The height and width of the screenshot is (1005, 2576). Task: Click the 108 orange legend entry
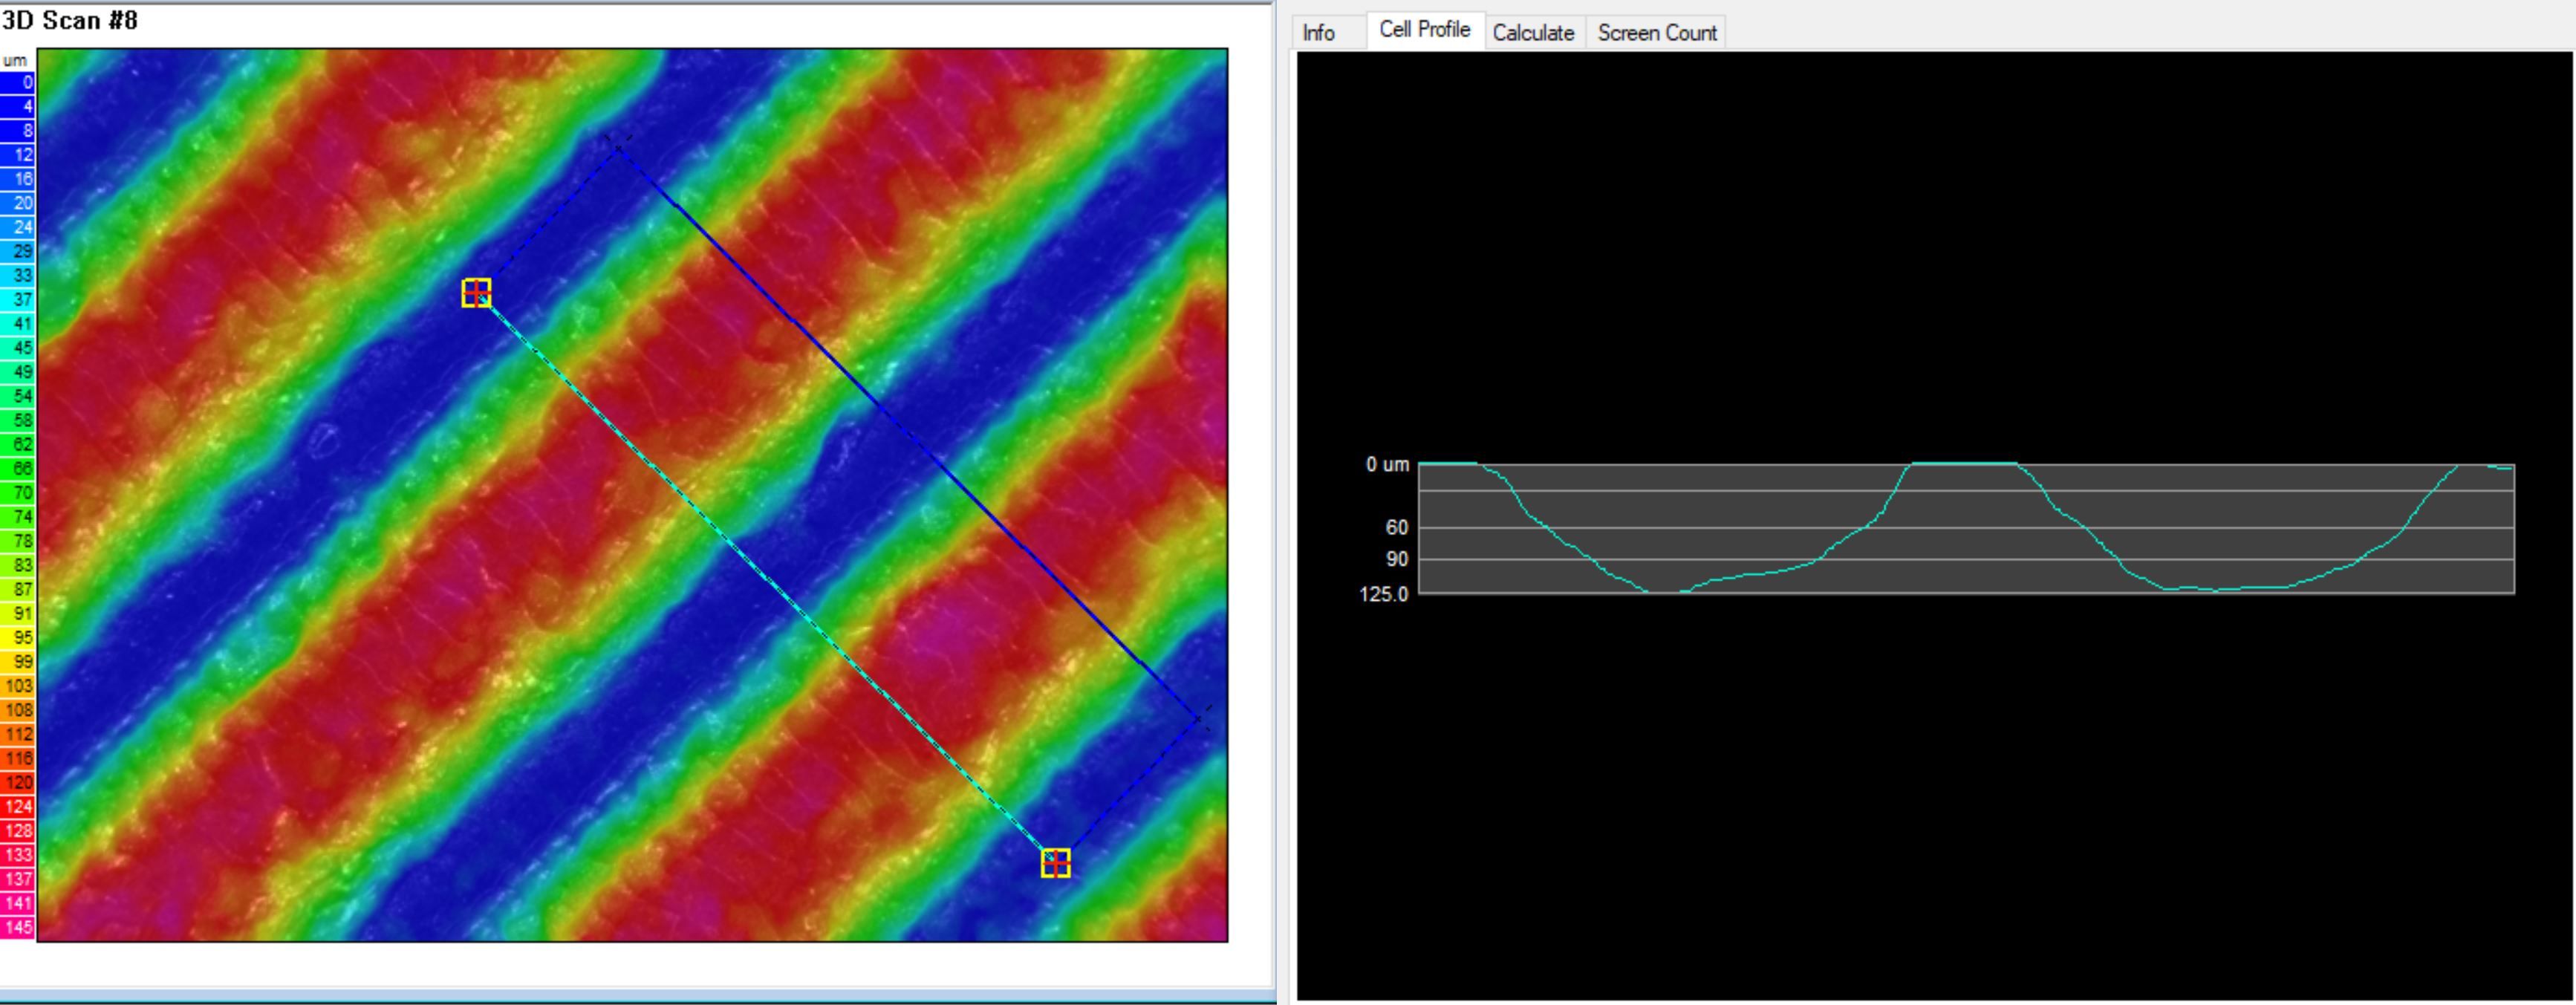click(18, 710)
